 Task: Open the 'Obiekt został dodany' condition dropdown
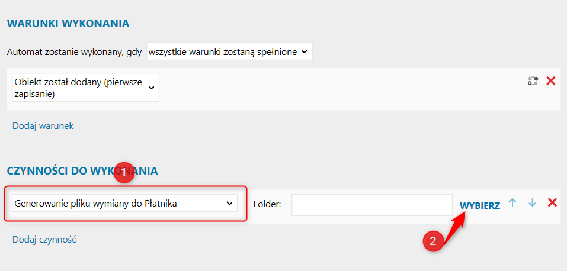(85, 88)
